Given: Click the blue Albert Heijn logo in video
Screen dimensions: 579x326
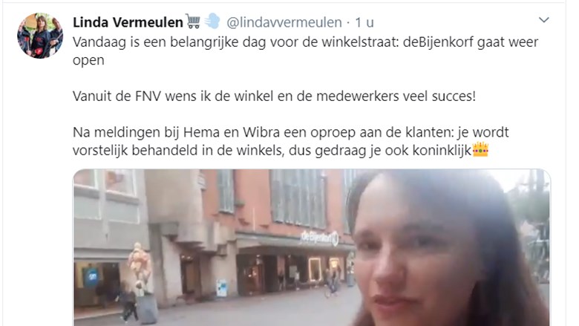Looking at the screenshot, I should [x=91, y=277].
